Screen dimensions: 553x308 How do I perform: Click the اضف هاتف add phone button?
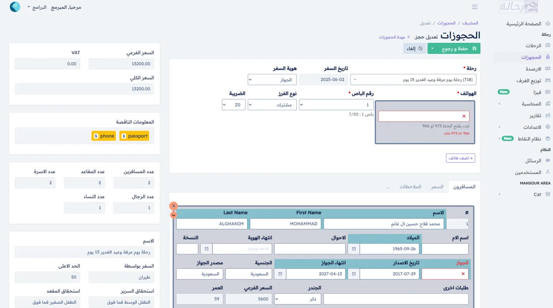461,158
